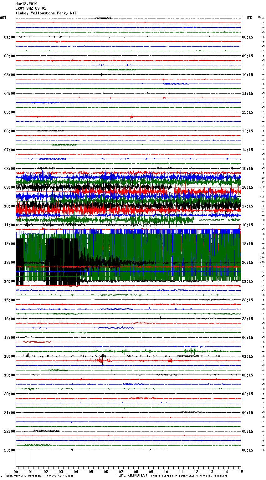
Task: Click the DC column header
Action: click(260, 17)
